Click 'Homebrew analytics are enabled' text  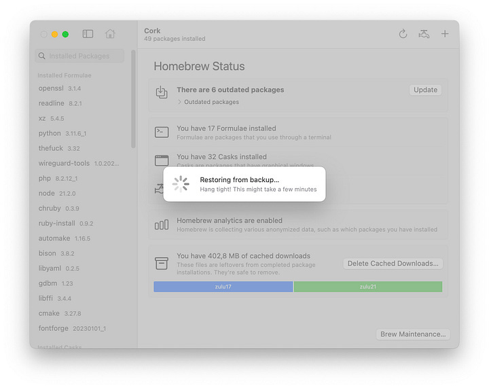pyautogui.click(x=230, y=221)
